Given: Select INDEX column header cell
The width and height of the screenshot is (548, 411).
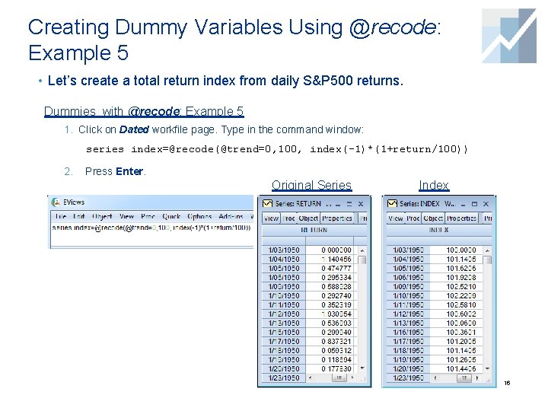Looking at the screenshot, I should pos(439,230).
